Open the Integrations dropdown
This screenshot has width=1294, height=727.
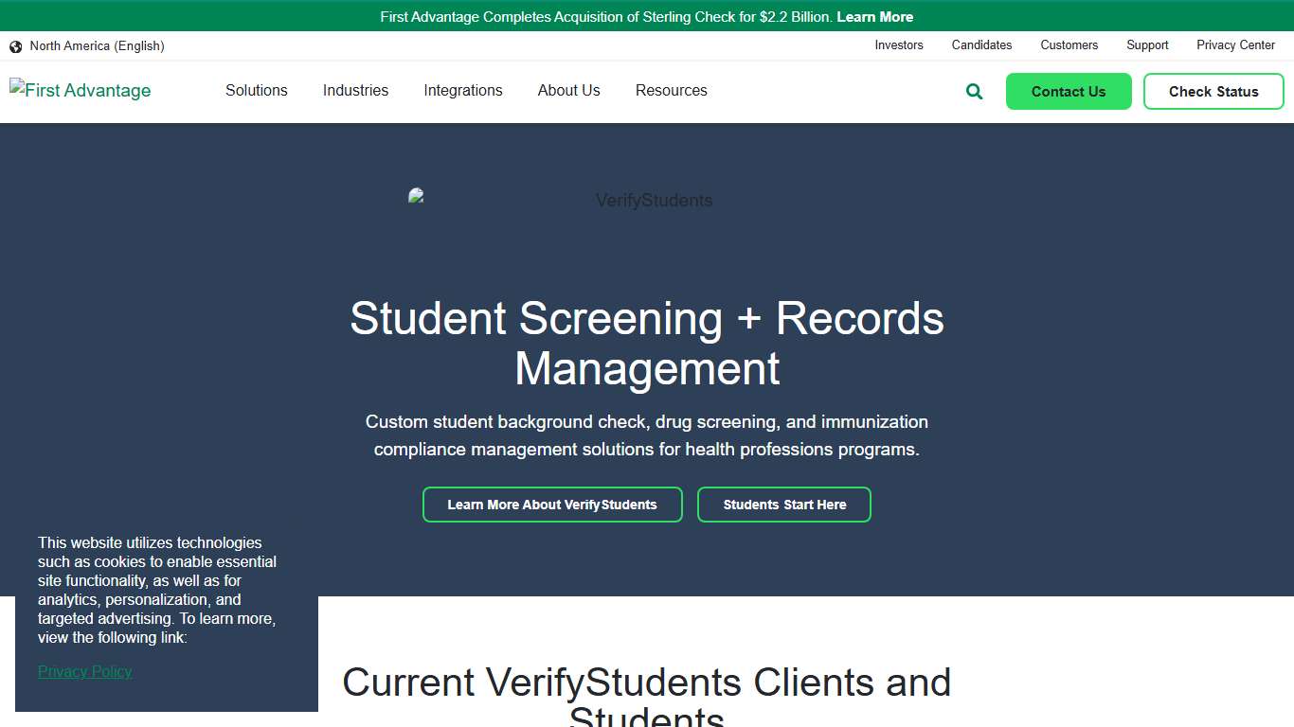tap(462, 90)
